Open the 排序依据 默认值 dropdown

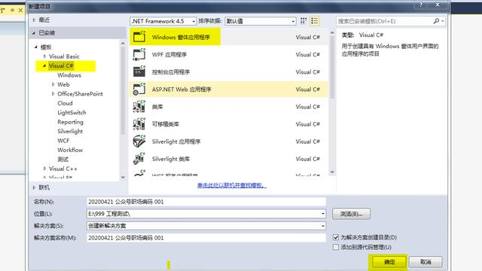(261, 21)
